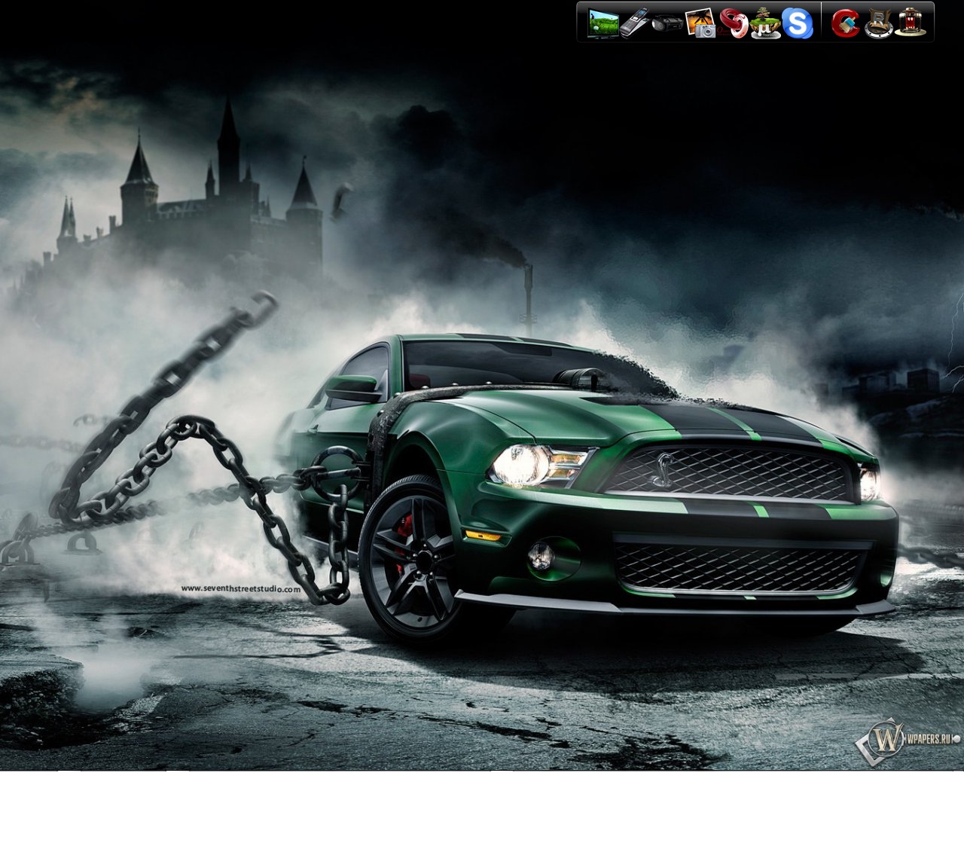Launch CCleaner from the dock
964x843 pixels.
coord(845,23)
